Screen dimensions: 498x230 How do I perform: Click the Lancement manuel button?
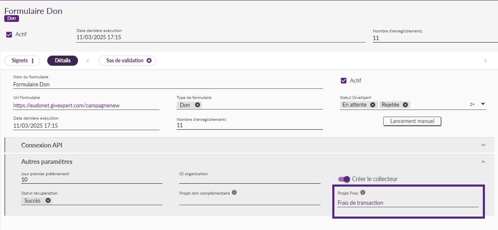pos(412,121)
